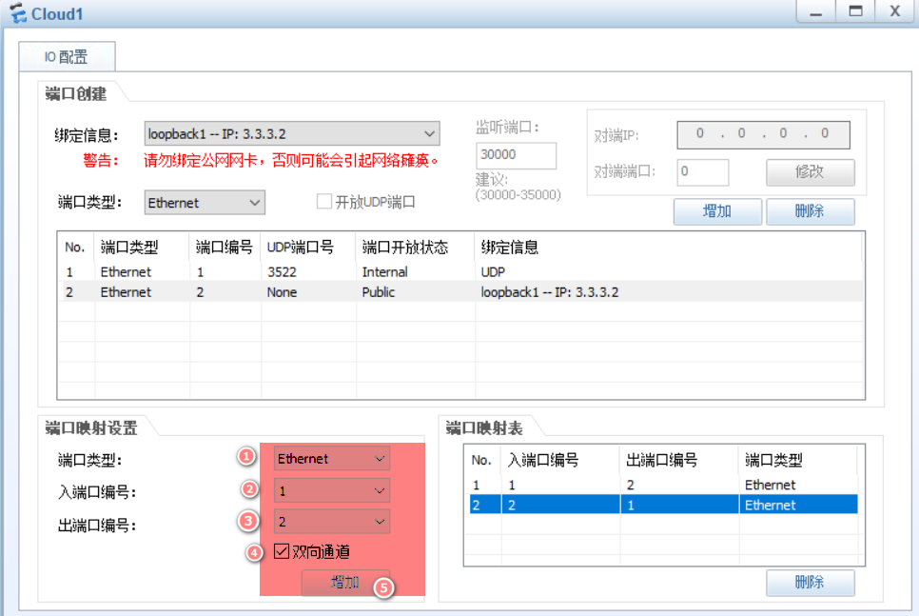Click the 对端端口 input field
Image resolution: width=919 pixels, height=616 pixels.
click(702, 172)
